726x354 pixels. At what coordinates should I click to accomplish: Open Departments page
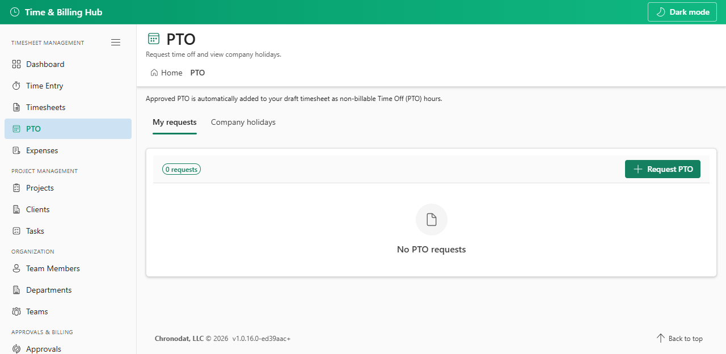click(x=68, y=290)
